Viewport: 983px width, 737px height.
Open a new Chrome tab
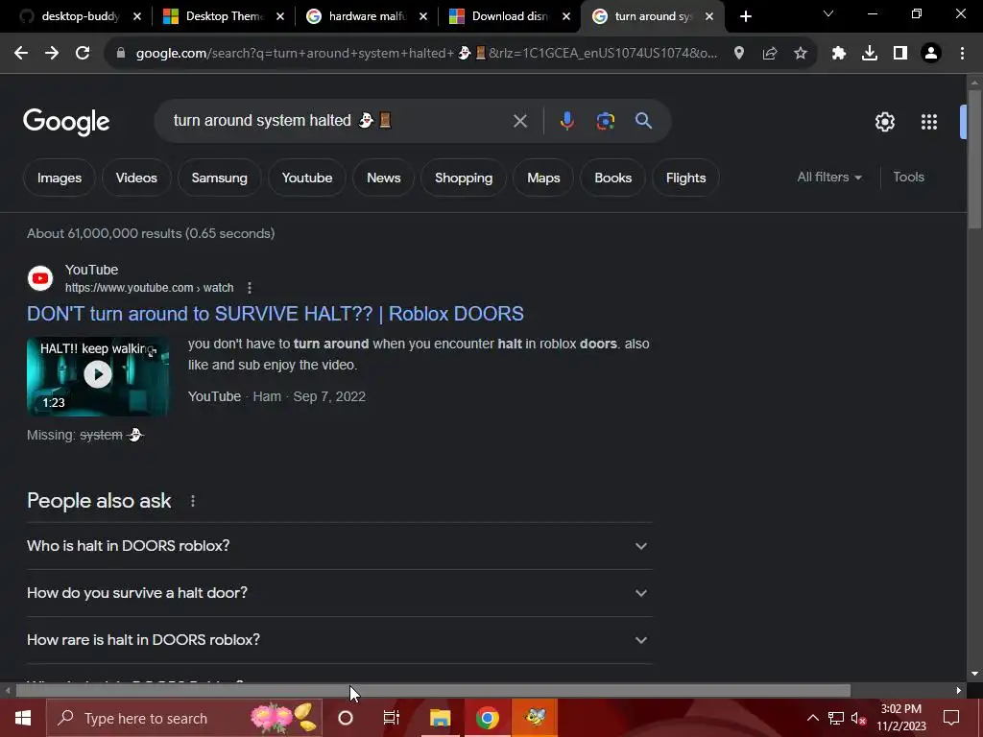745,16
